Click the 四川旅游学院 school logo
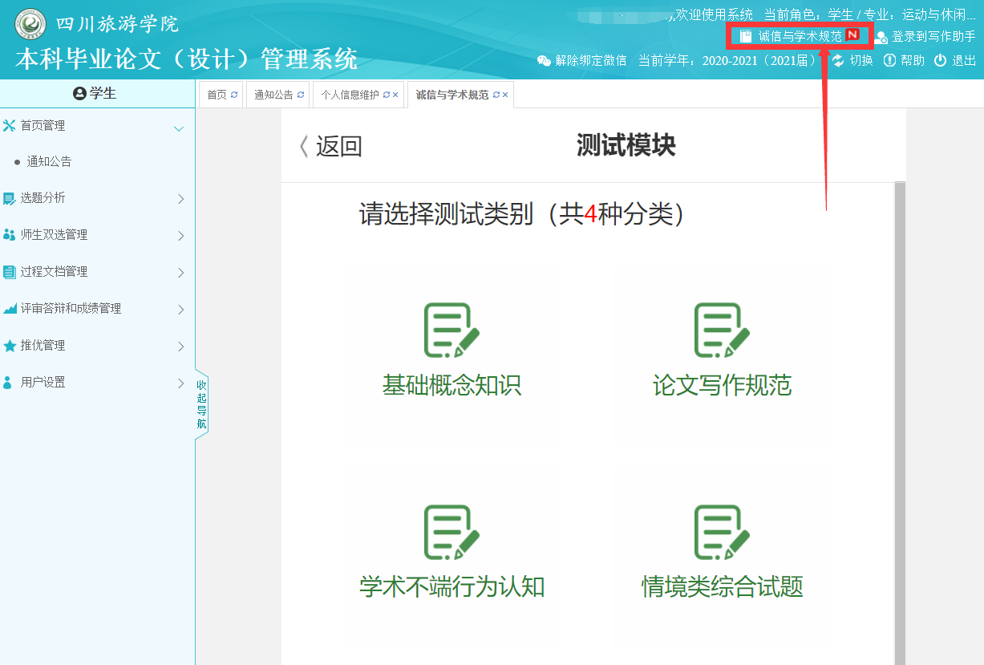The width and height of the screenshot is (984, 665). (30, 24)
